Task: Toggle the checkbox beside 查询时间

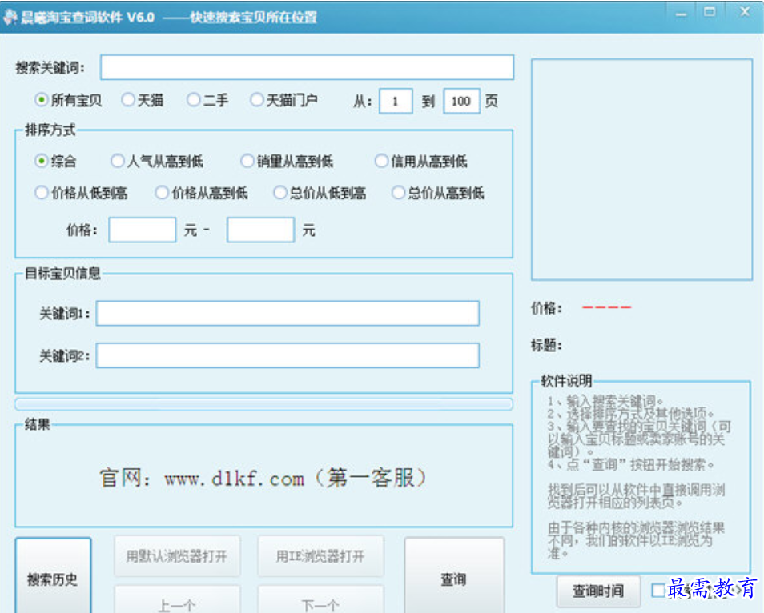Action: coord(657,590)
